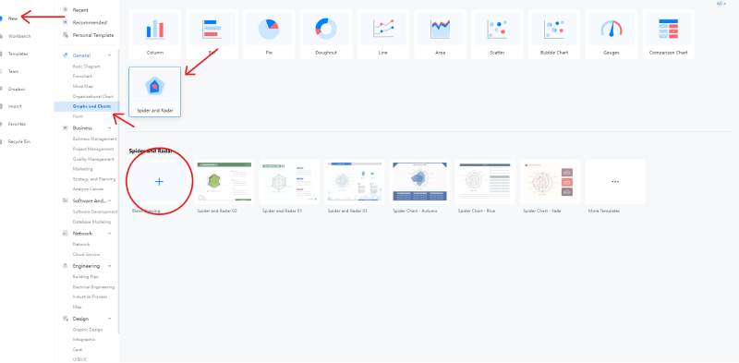Screen dimensions: 739x363
Task: Select the Column chart icon
Action: click(x=154, y=29)
